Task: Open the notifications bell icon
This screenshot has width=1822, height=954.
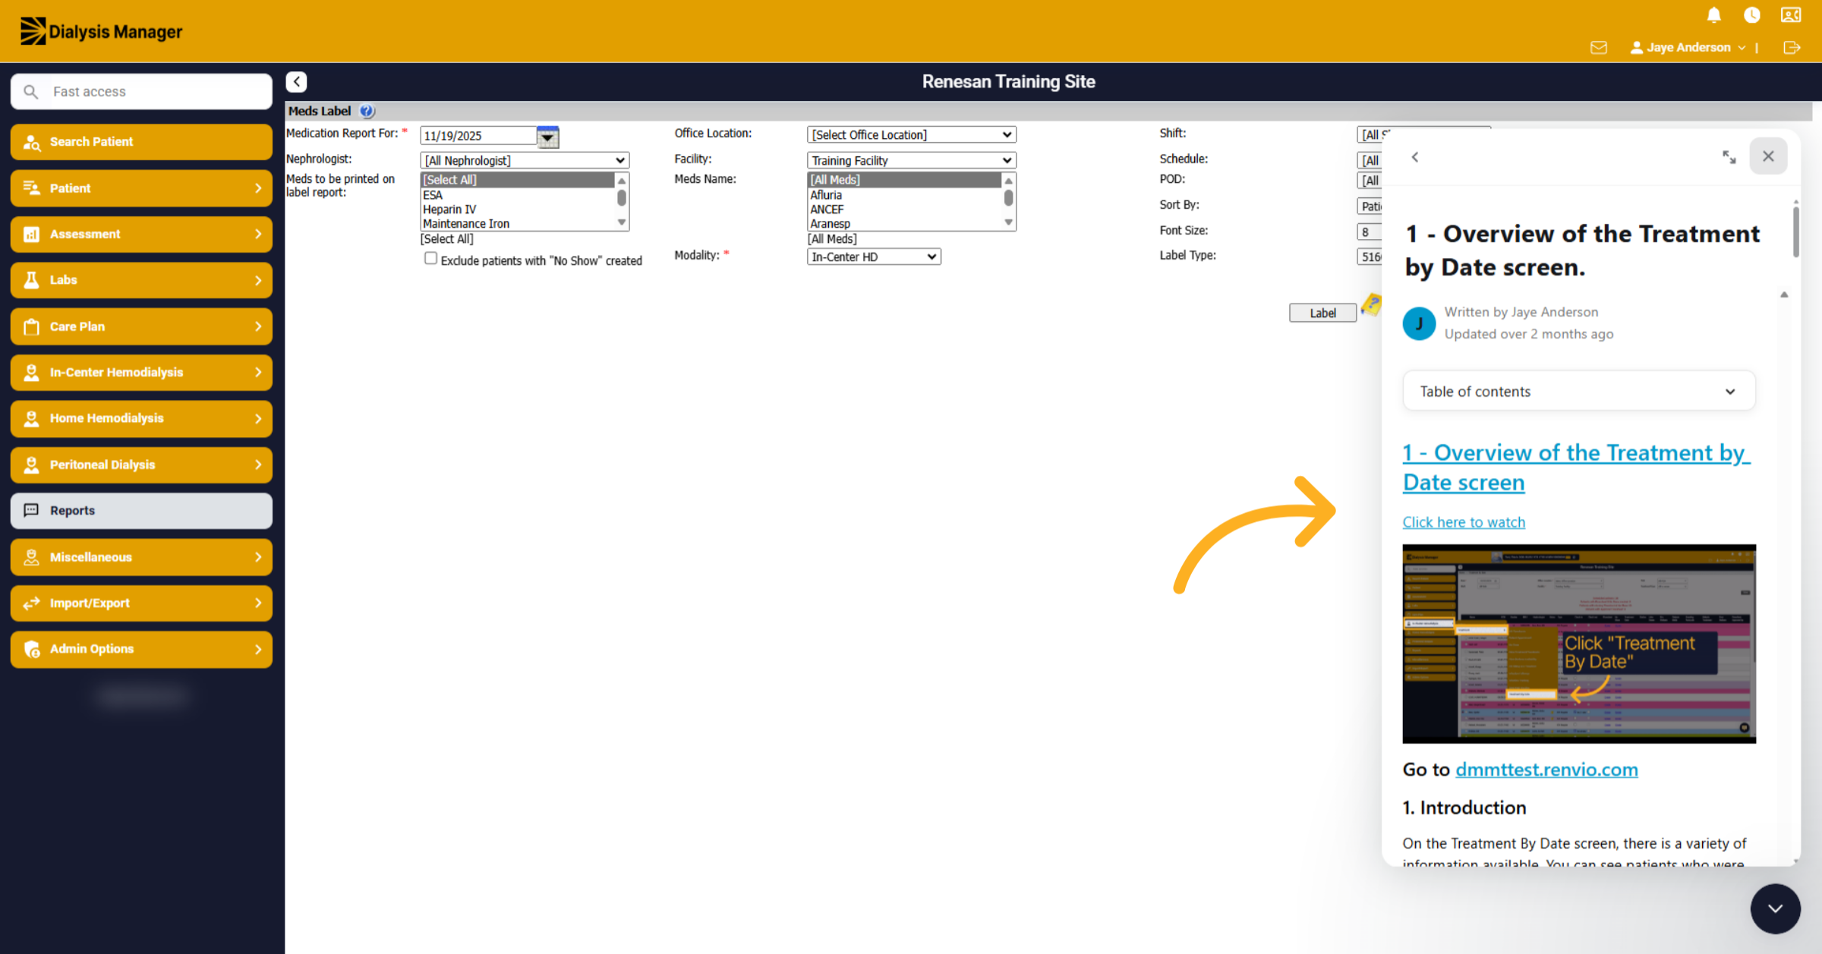Action: tap(1713, 14)
